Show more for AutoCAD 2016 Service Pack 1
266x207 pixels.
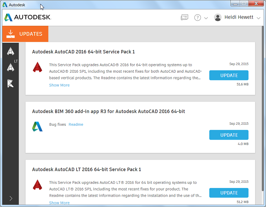click(x=59, y=85)
